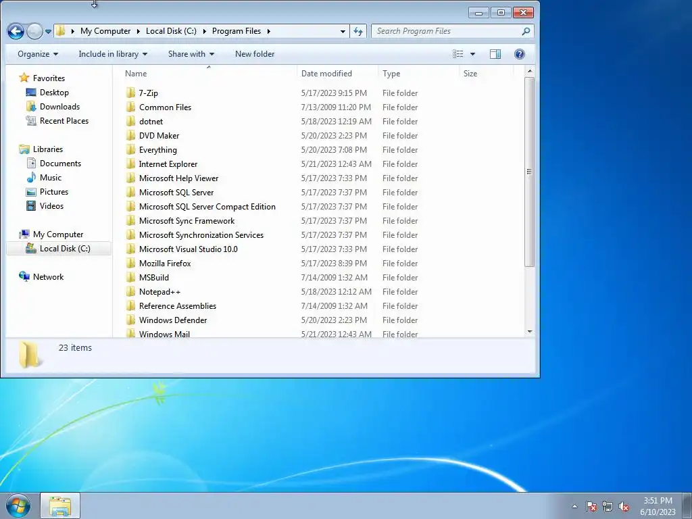Open Help via the question mark icon
692x519 pixels.
point(520,54)
